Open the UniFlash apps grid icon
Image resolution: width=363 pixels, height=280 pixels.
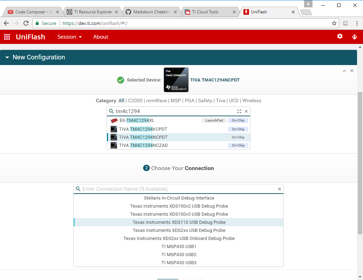[x=7, y=37]
